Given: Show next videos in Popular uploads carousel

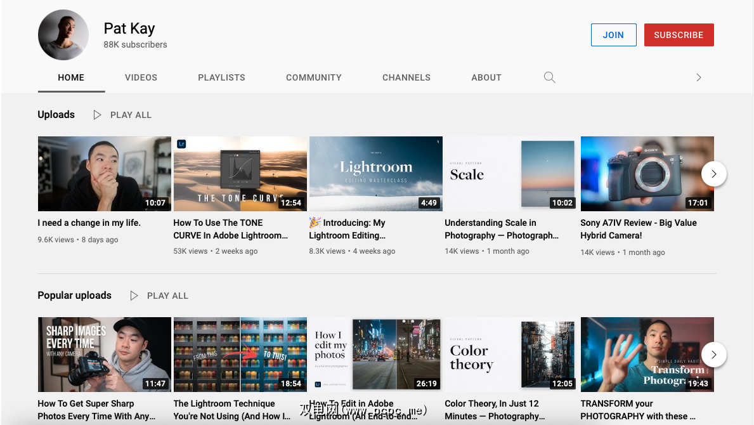Looking at the screenshot, I should click(713, 355).
